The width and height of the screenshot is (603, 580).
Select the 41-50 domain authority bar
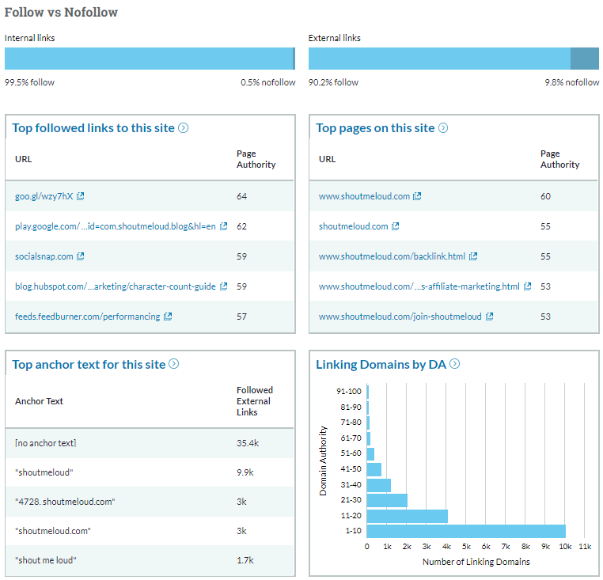374,469
